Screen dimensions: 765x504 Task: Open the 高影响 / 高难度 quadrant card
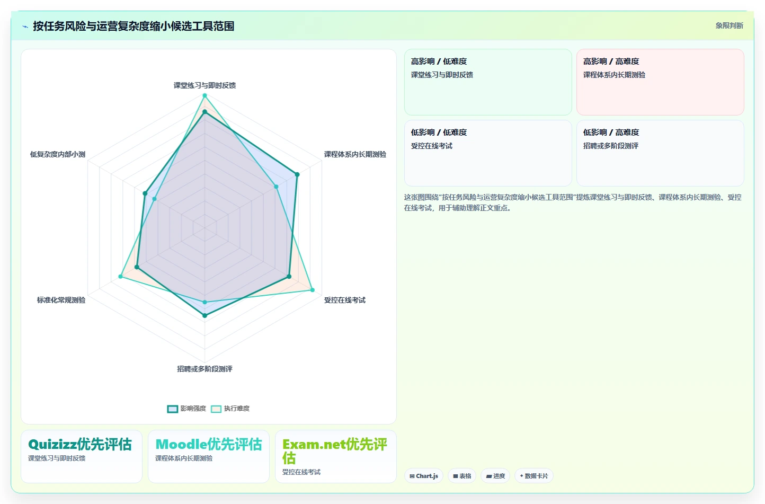click(660, 82)
